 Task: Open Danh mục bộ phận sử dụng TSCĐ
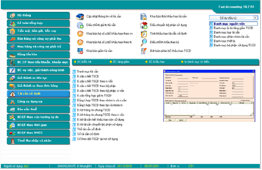click(x=235, y=45)
